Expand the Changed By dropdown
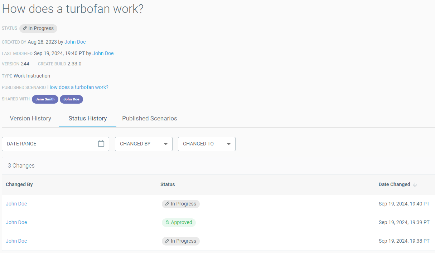This screenshot has width=435, height=253. (144, 144)
